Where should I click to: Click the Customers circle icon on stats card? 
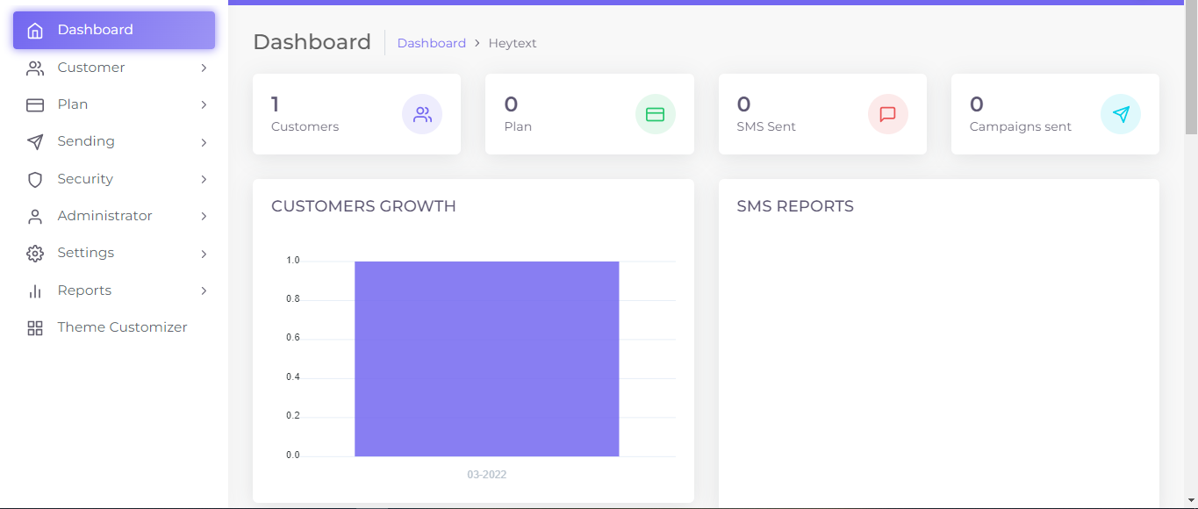click(422, 114)
